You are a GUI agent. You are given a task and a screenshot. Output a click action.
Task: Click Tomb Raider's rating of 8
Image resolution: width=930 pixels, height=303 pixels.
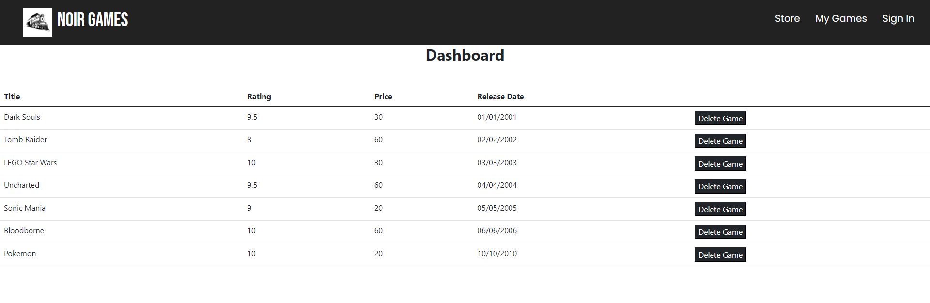tap(249, 139)
